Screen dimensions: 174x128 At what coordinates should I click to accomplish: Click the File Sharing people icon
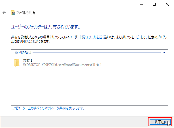click(13, 13)
